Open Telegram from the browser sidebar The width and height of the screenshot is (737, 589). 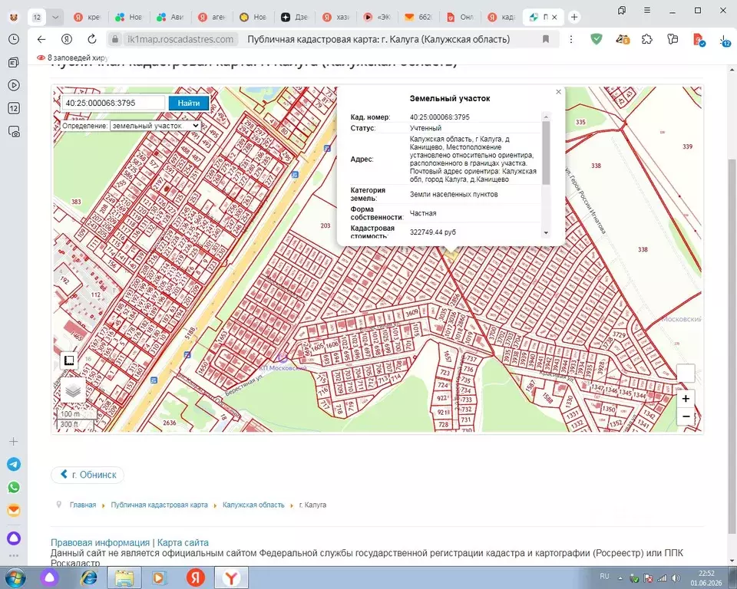14,465
